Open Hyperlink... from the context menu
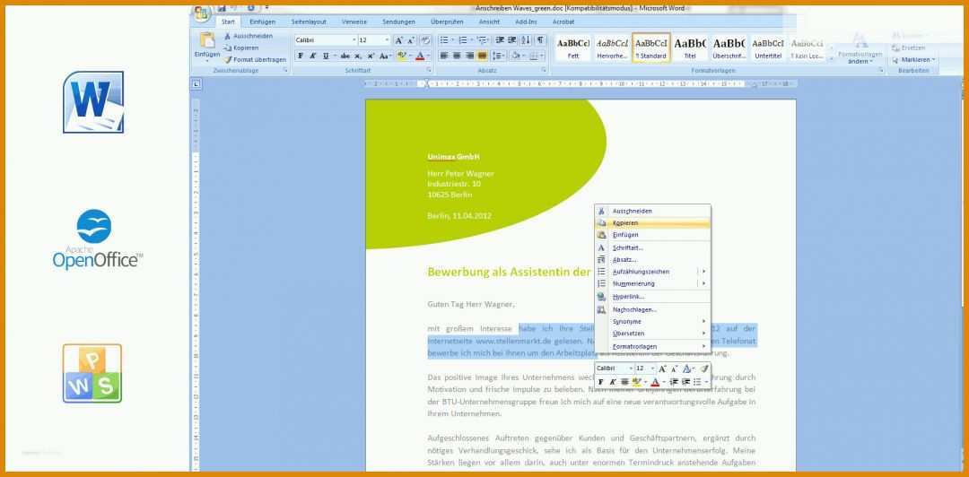The height and width of the screenshot is (477, 969). click(652, 297)
